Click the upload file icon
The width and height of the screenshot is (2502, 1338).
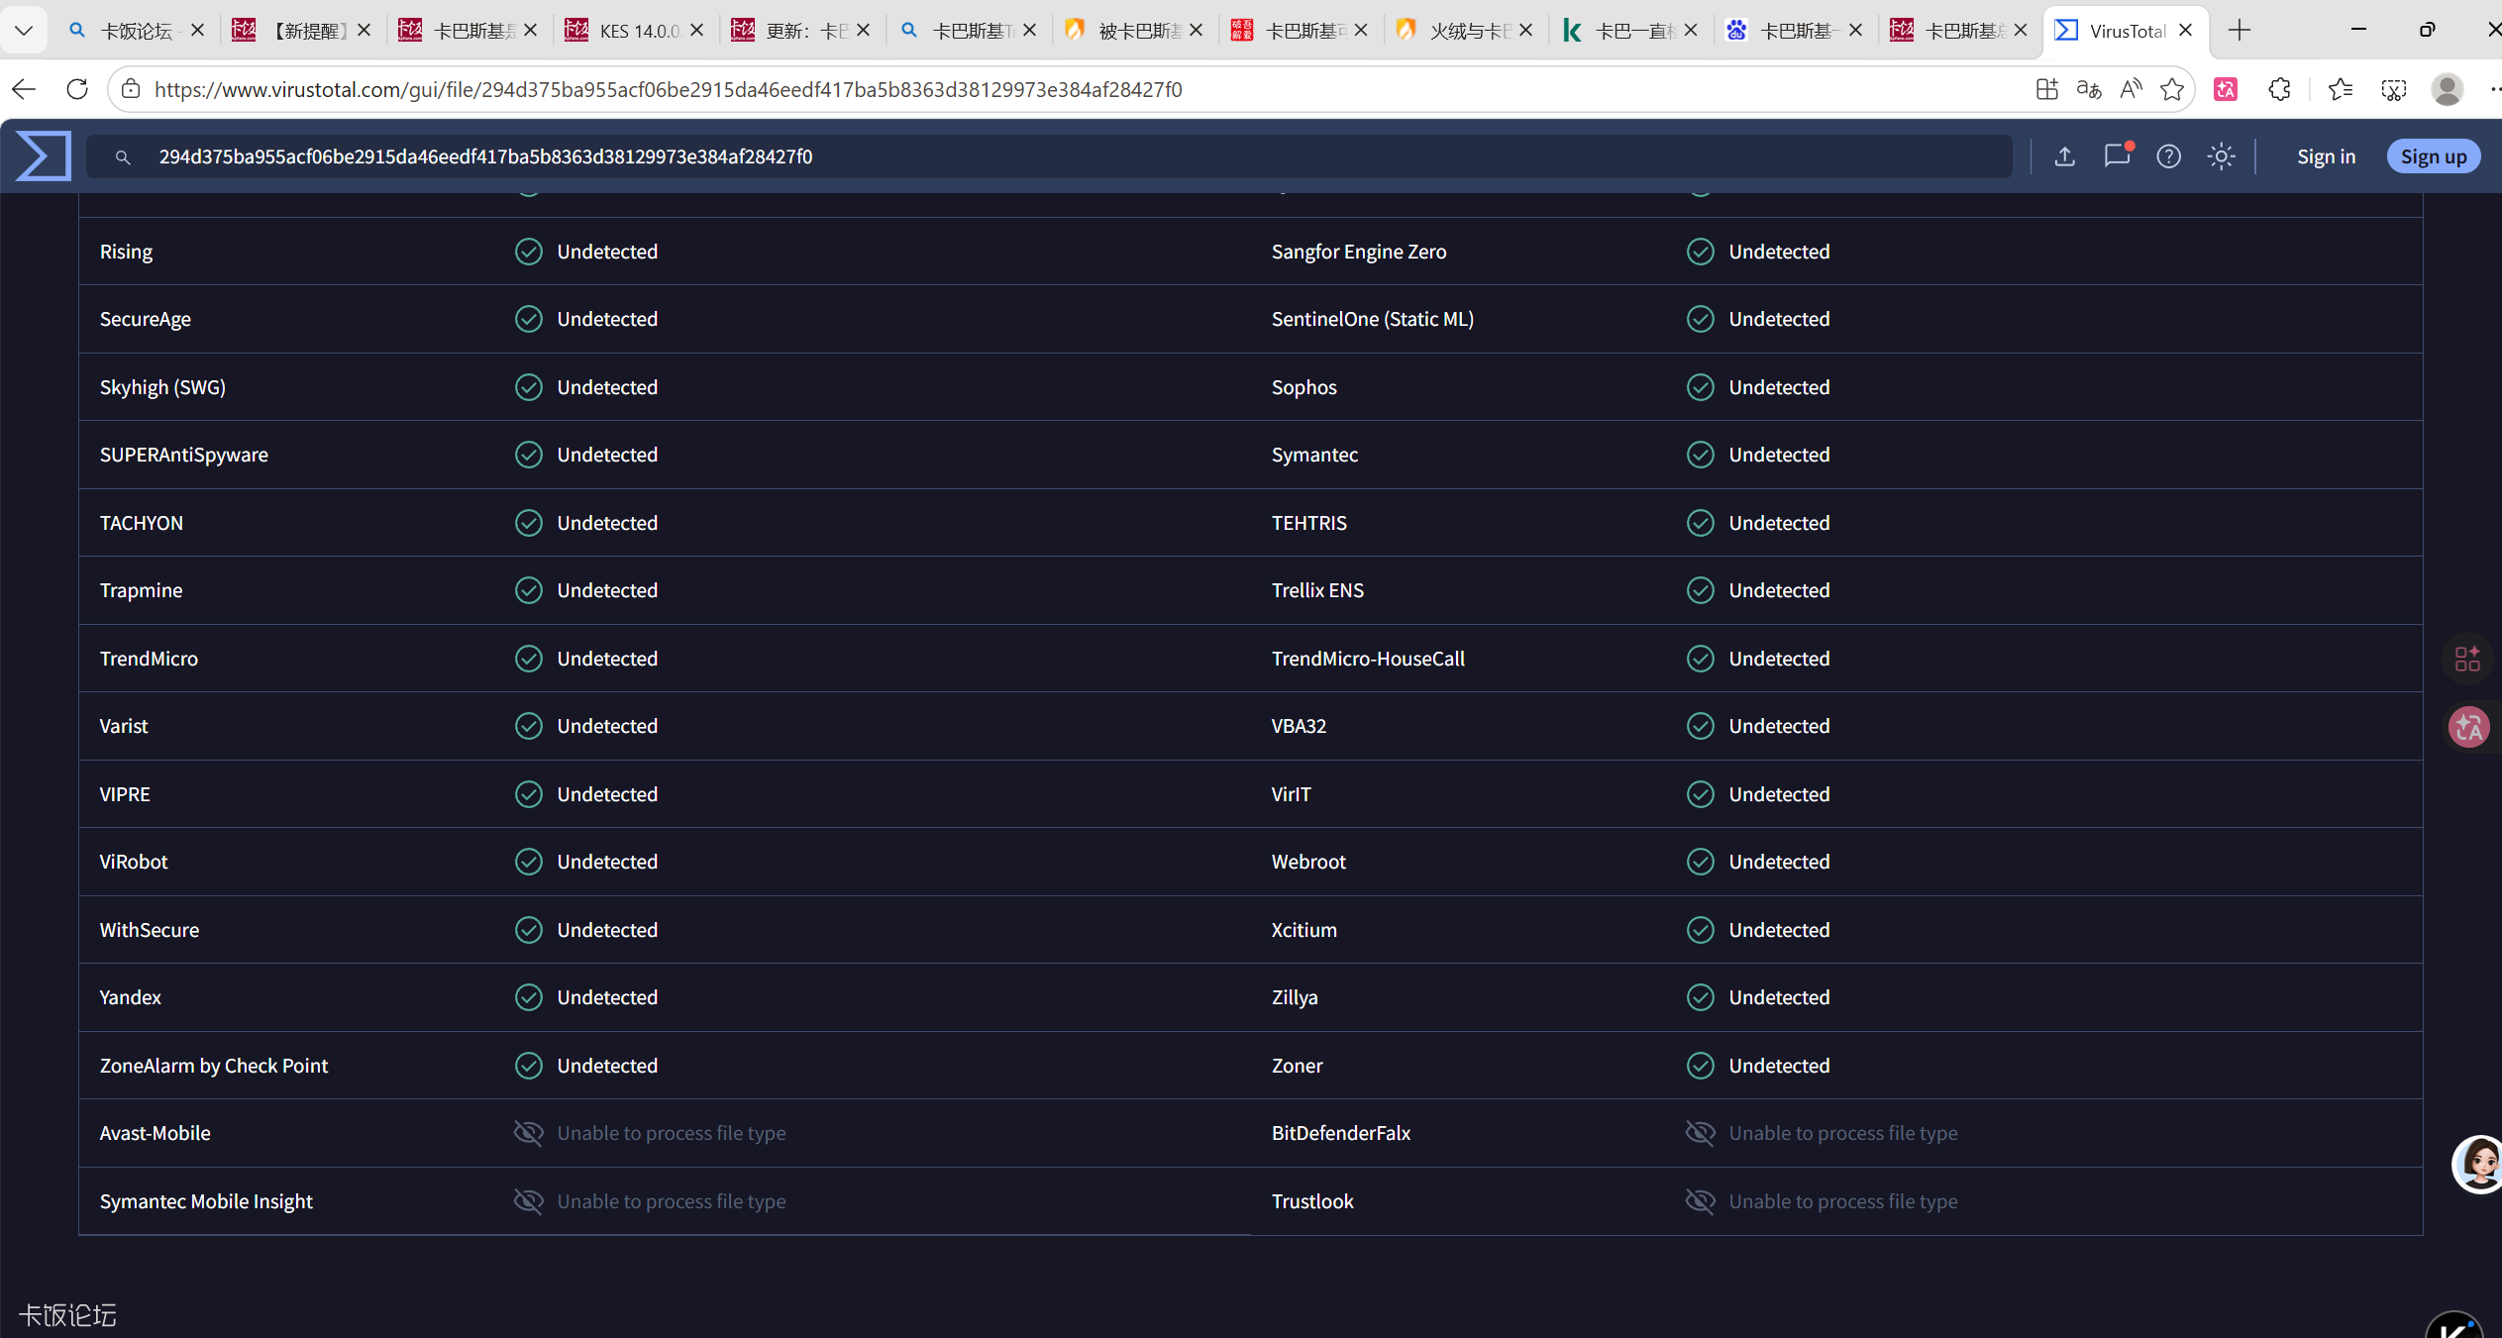tap(2064, 156)
